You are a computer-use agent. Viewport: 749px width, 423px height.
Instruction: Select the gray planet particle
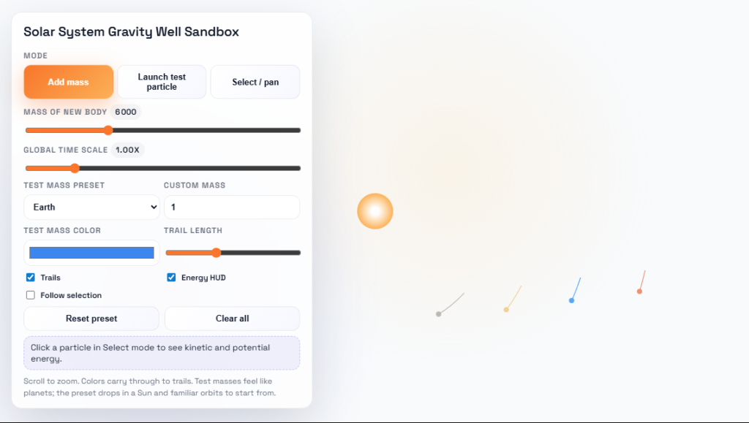pos(439,314)
